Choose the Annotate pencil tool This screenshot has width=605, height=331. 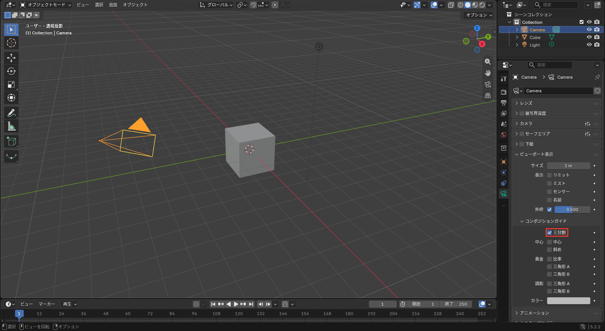tap(11, 113)
